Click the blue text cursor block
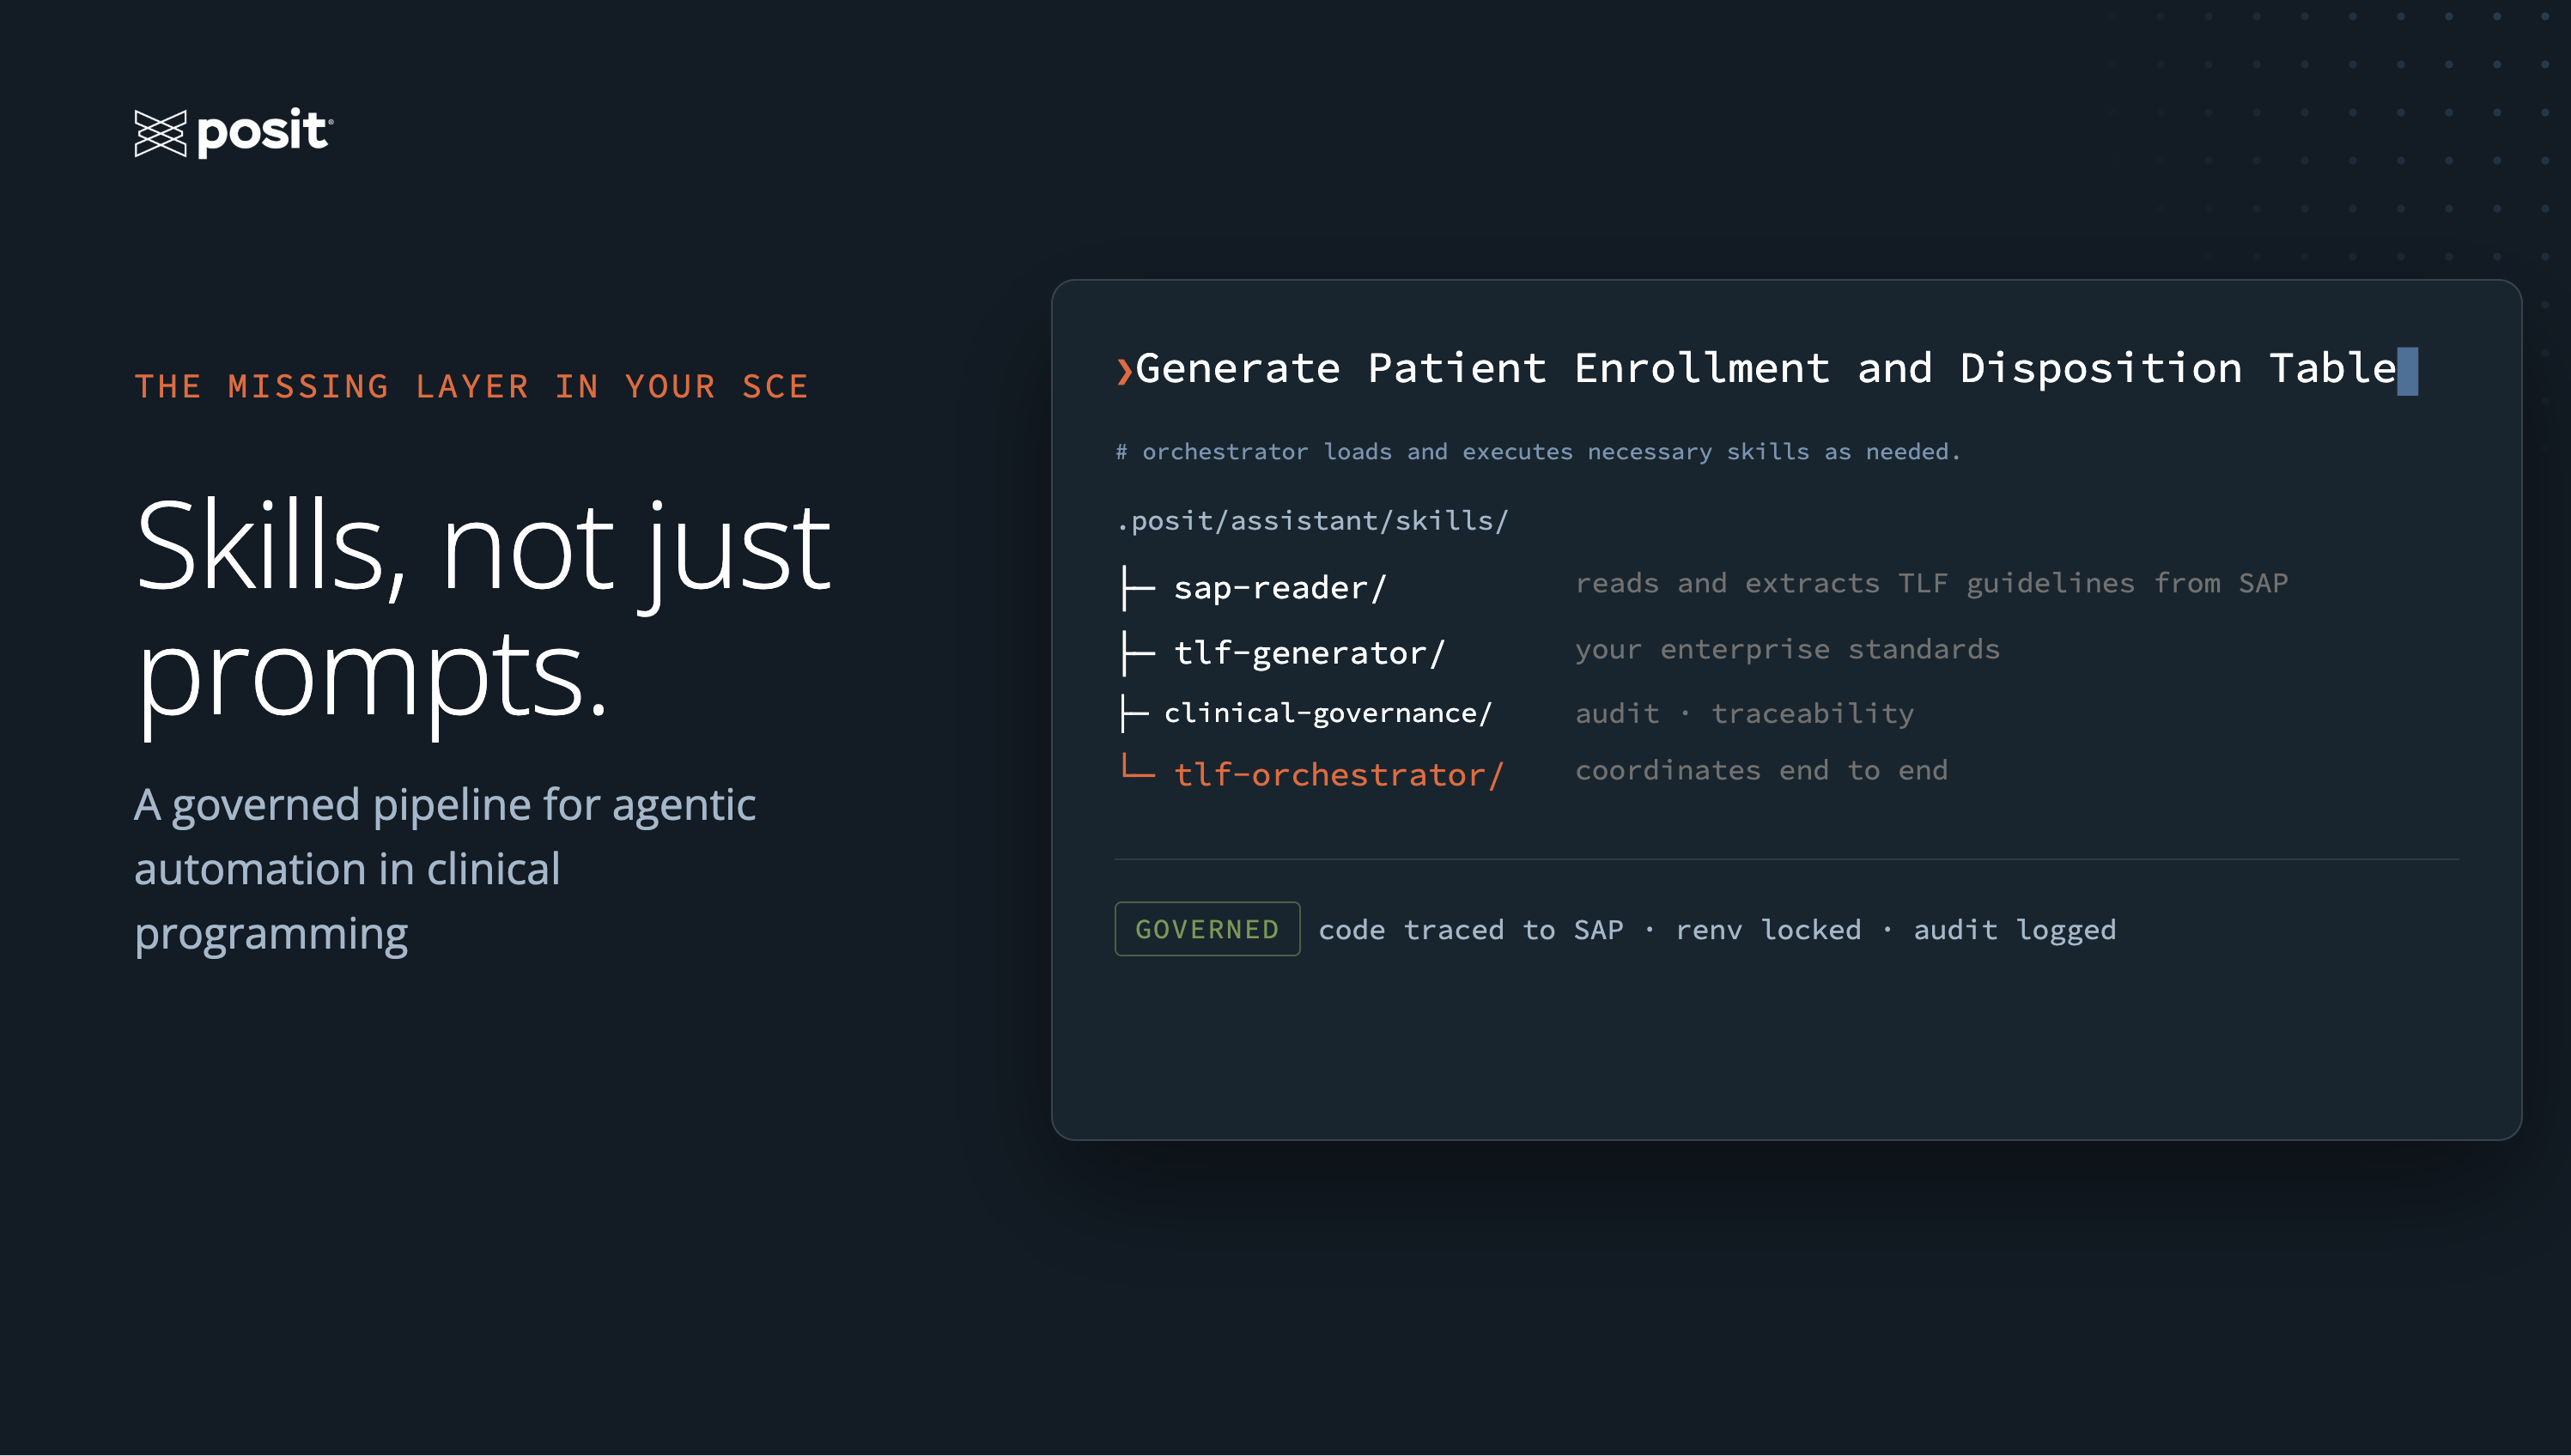This screenshot has height=1456, width=2571. click(x=2407, y=371)
